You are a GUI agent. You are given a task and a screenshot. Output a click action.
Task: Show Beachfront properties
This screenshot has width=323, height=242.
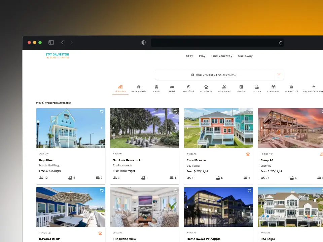[x=188, y=89]
